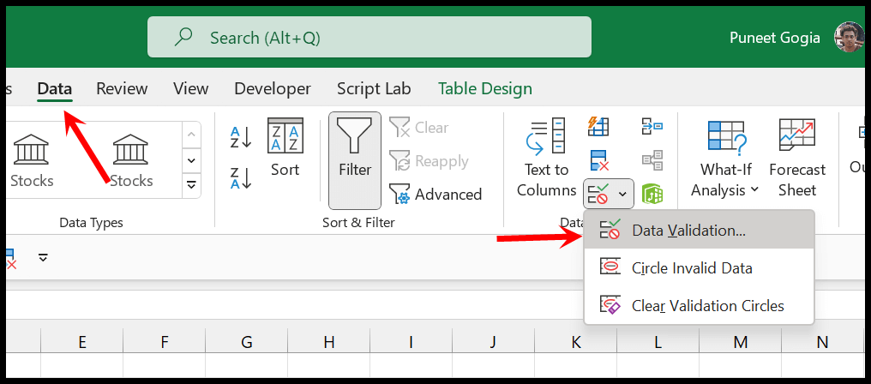Click Sort Z to A descending icon
Screen dimensions: 871x384
(x=240, y=178)
